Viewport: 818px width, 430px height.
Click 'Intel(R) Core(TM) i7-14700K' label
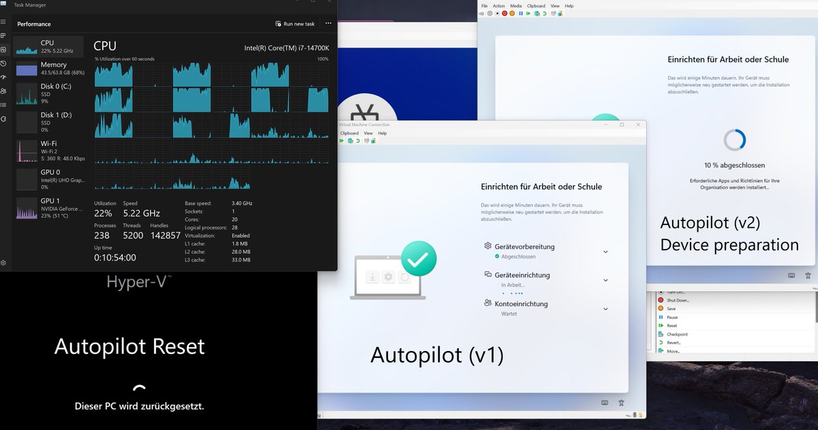pyautogui.click(x=286, y=48)
